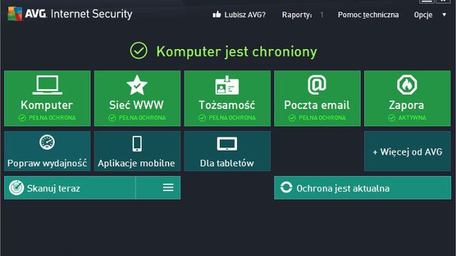Click Ochrona jest aktualna update button
The height and width of the screenshot is (256, 456).
coord(362,188)
